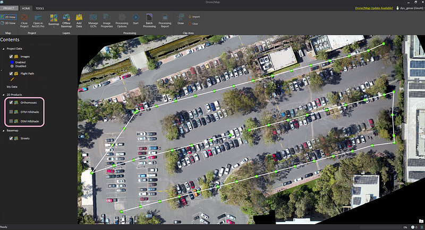The image size is (425, 230).
Task: Click the orange Flight Path line symbol
Action: [x=12, y=79]
